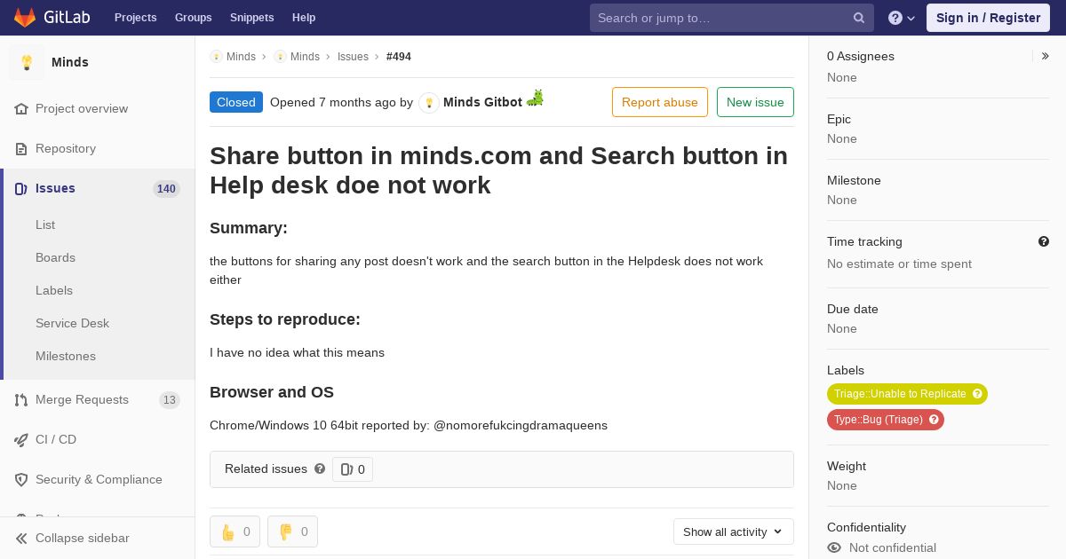Open the Projects menu

coord(136,18)
